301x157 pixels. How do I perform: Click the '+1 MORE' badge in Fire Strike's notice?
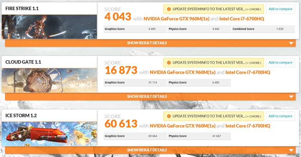pyautogui.click(x=253, y=9)
